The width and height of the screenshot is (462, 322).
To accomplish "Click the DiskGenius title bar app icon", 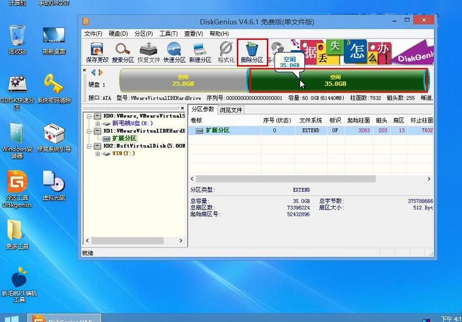I will tap(86, 21).
